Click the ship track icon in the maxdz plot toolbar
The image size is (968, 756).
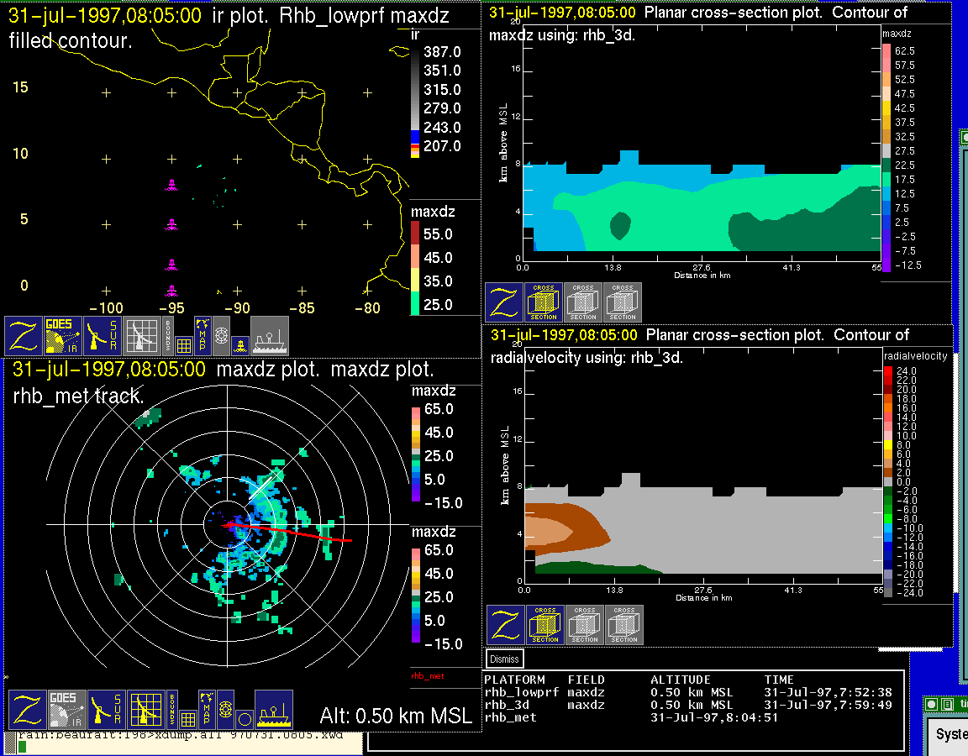273,710
